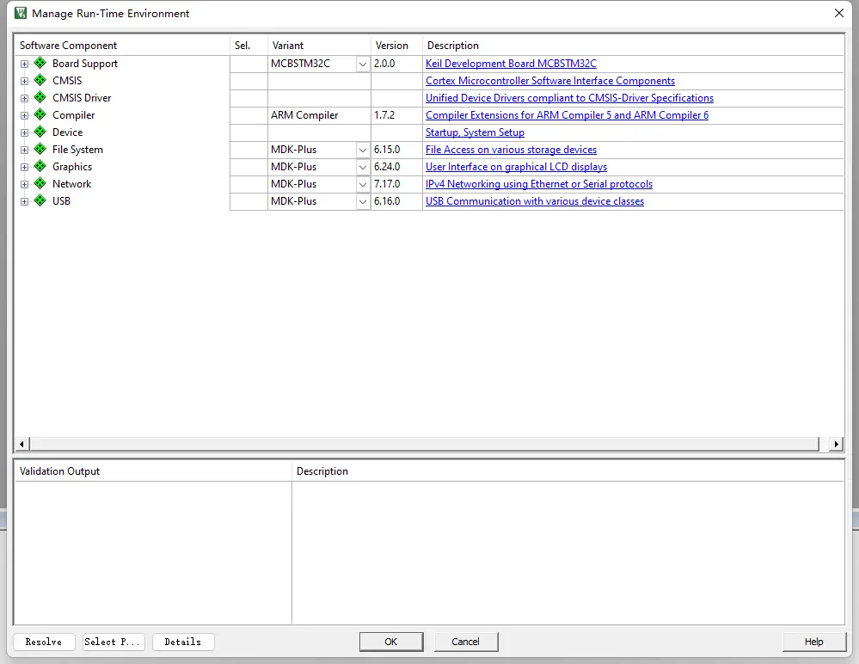Expand the Board Support tree node
Screen dimensions: 859x664
click(24, 65)
